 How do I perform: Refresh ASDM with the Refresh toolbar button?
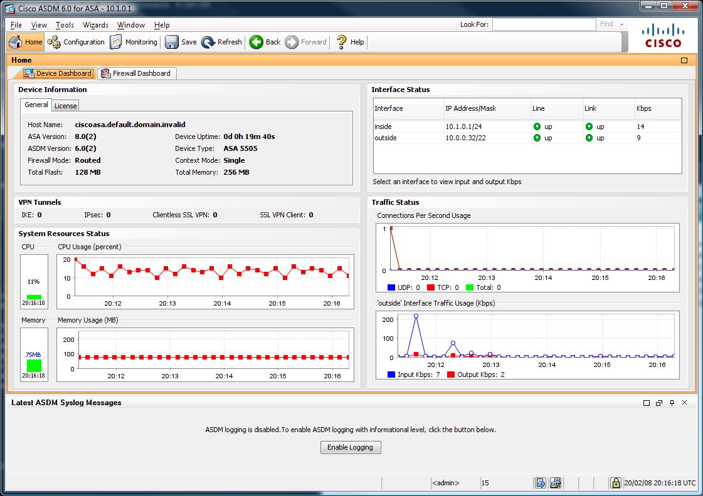point(221,42)
